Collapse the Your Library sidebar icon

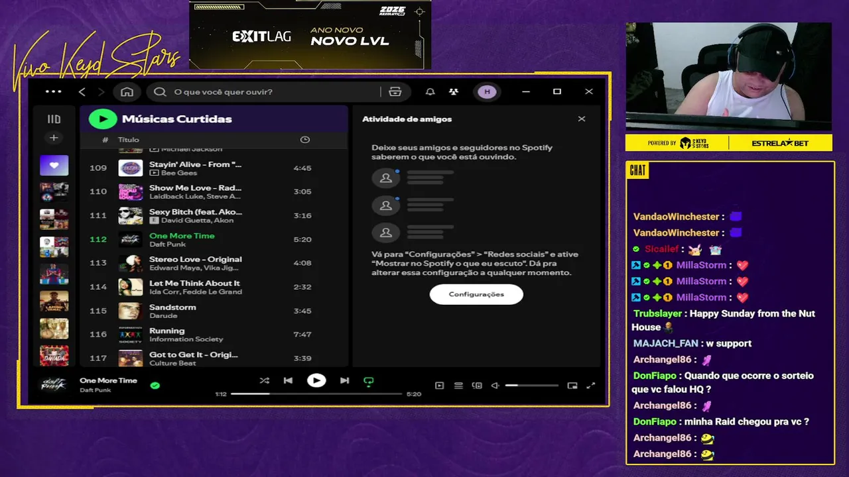pyautogui.click(x=54, y=119)
